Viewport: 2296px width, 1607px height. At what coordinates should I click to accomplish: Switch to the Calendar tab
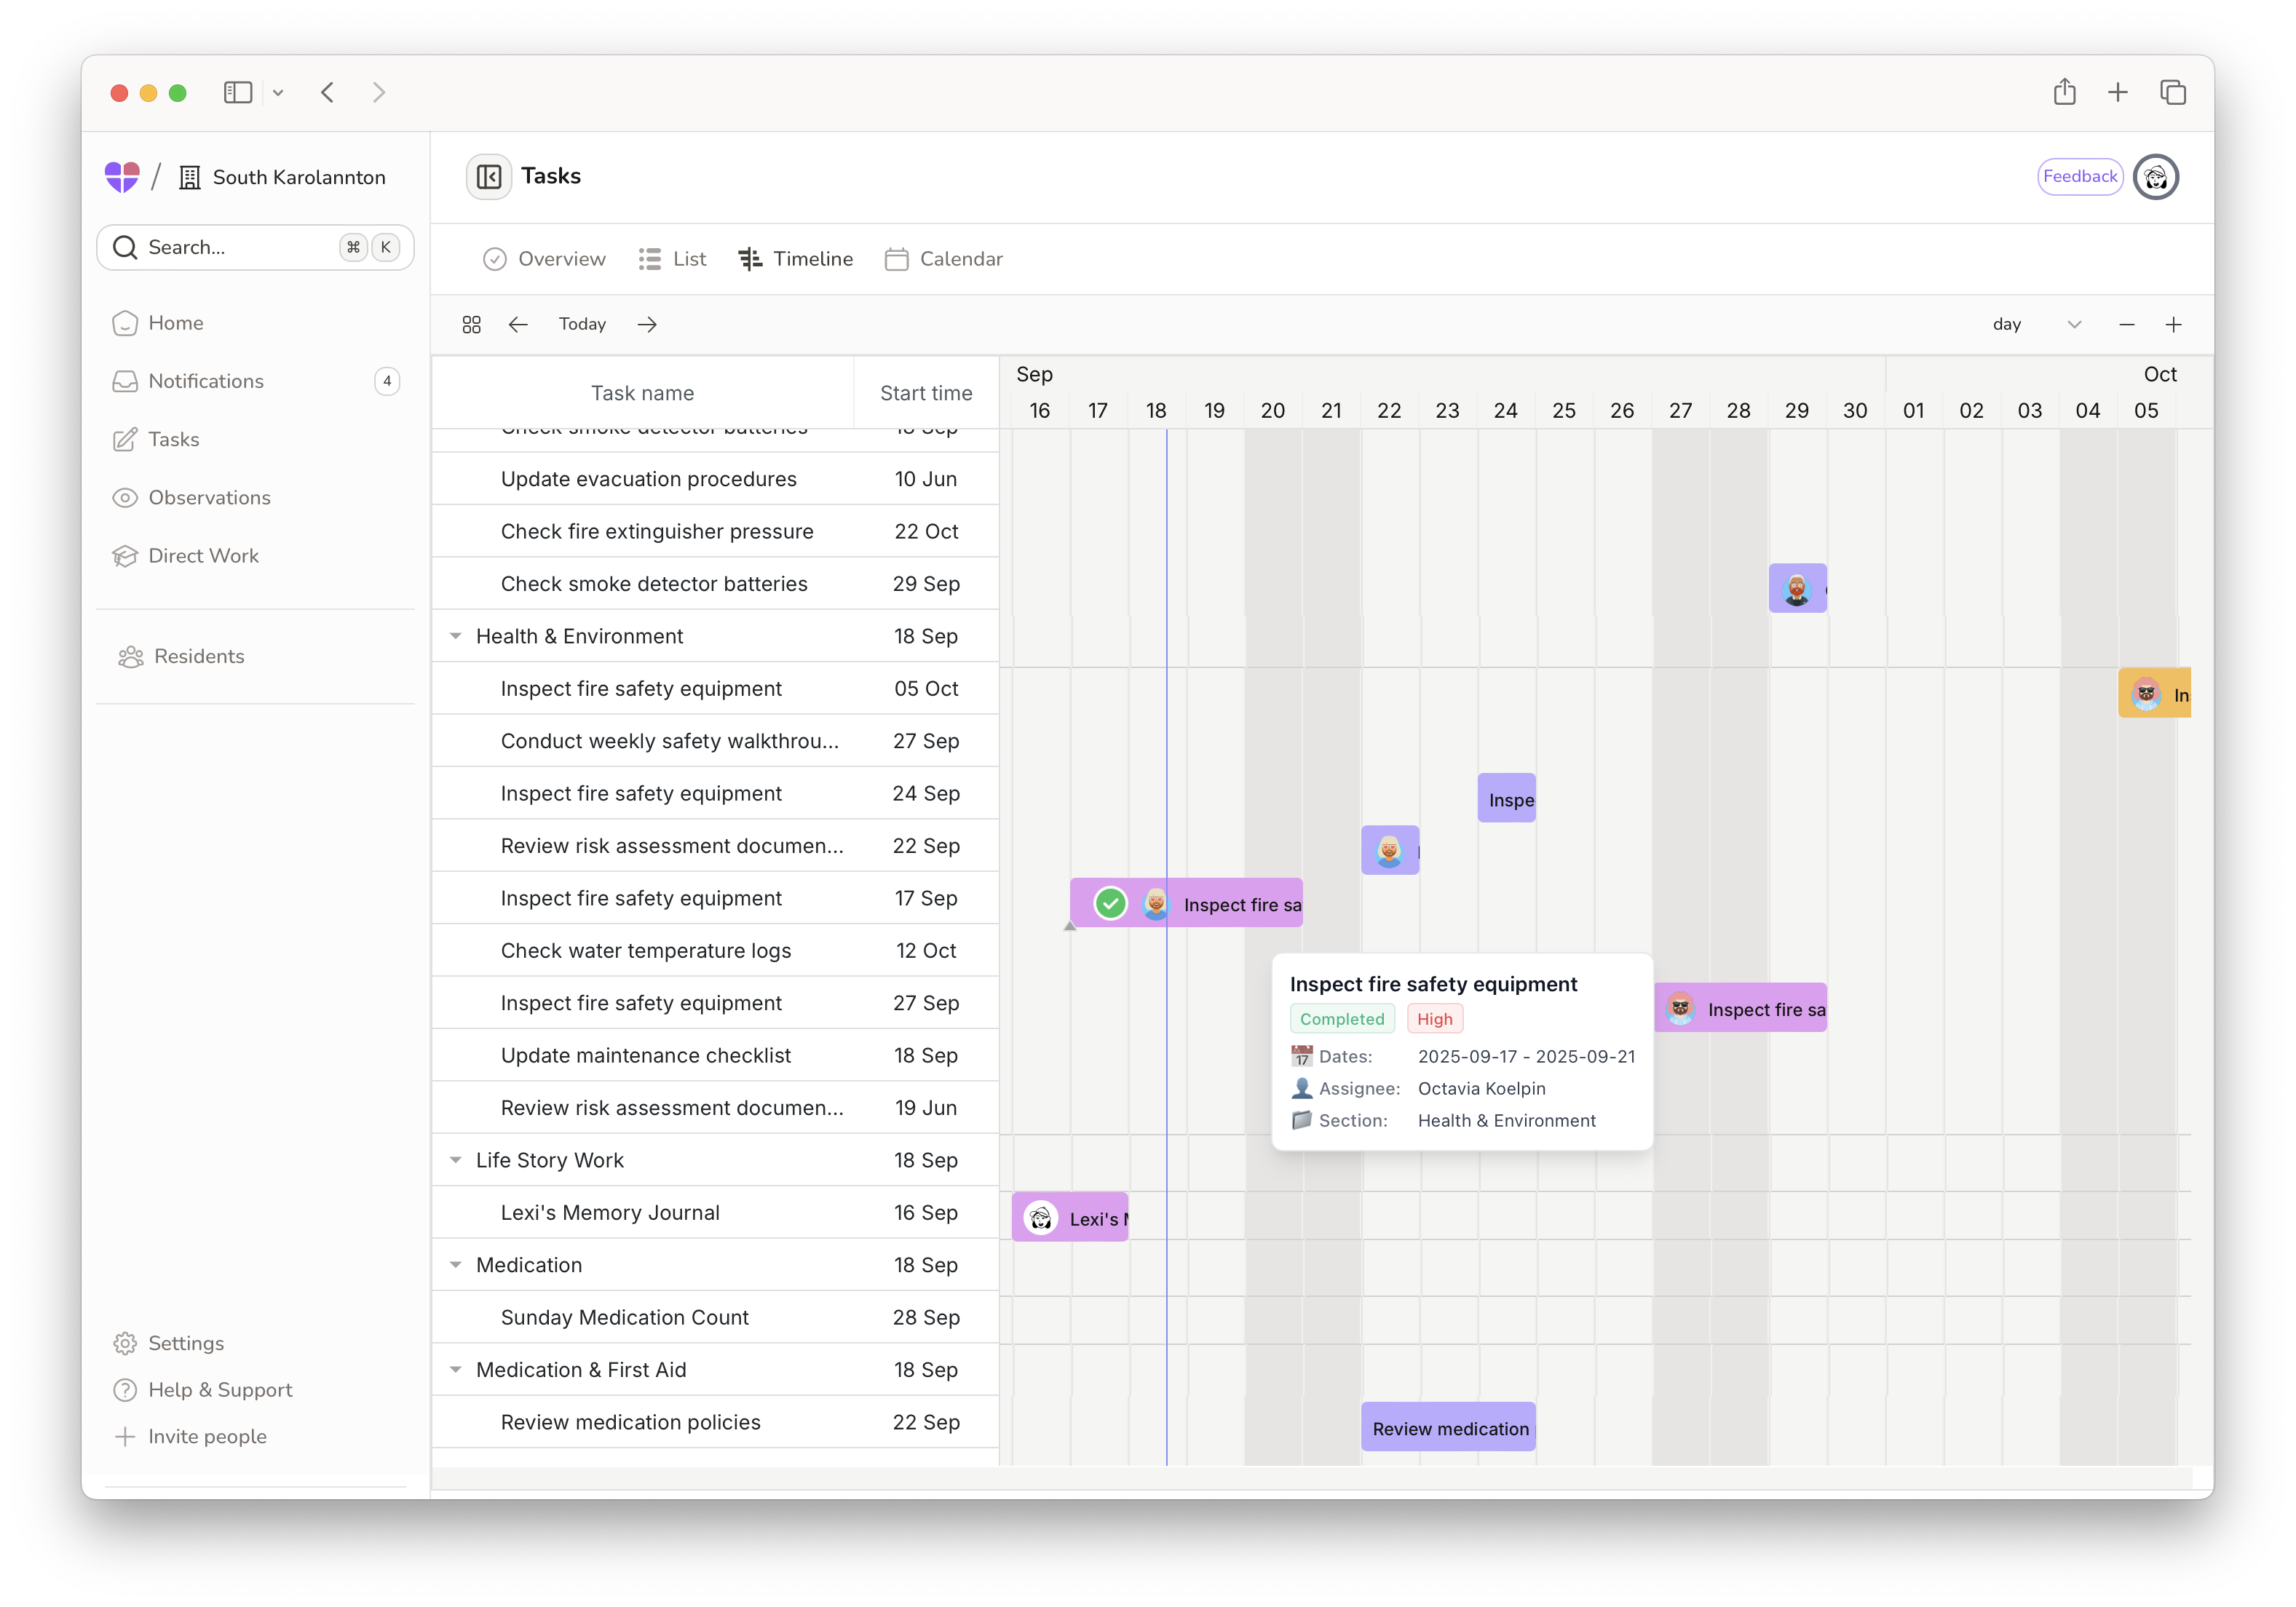(x=943, y=258)
